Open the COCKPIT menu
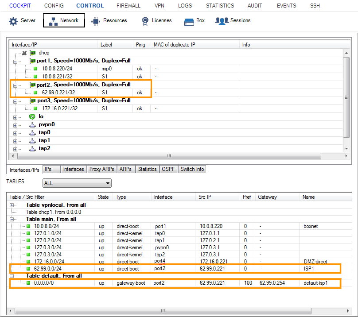This screenshot has height=317, width=358. pyautogui.click(x=20, y=6)
